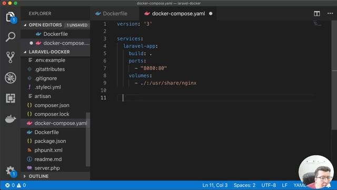Click the errors count in status bar
This screenshot has width=337, height=190.
pyautogui.click(x=10, y=185)
